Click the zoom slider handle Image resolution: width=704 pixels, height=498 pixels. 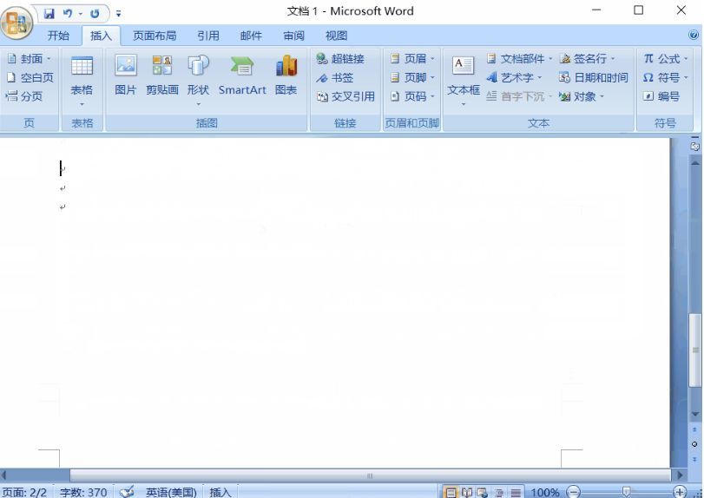click(627, 492)
